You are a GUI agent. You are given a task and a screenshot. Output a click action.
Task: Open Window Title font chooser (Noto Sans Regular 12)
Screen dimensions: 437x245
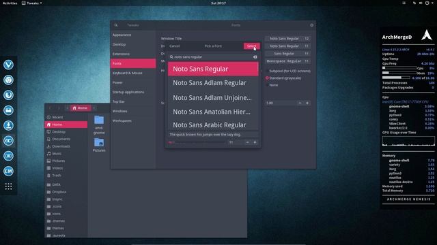287,39
